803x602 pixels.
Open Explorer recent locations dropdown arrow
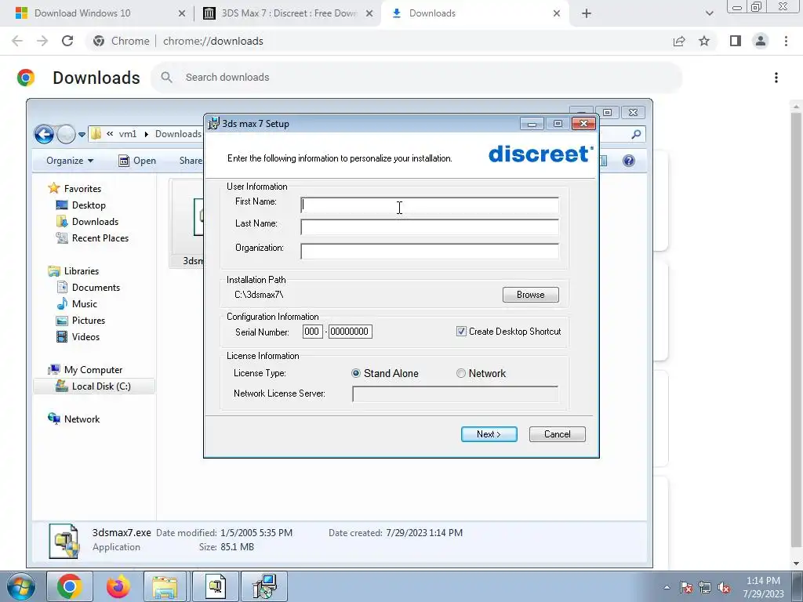point(82,135)
